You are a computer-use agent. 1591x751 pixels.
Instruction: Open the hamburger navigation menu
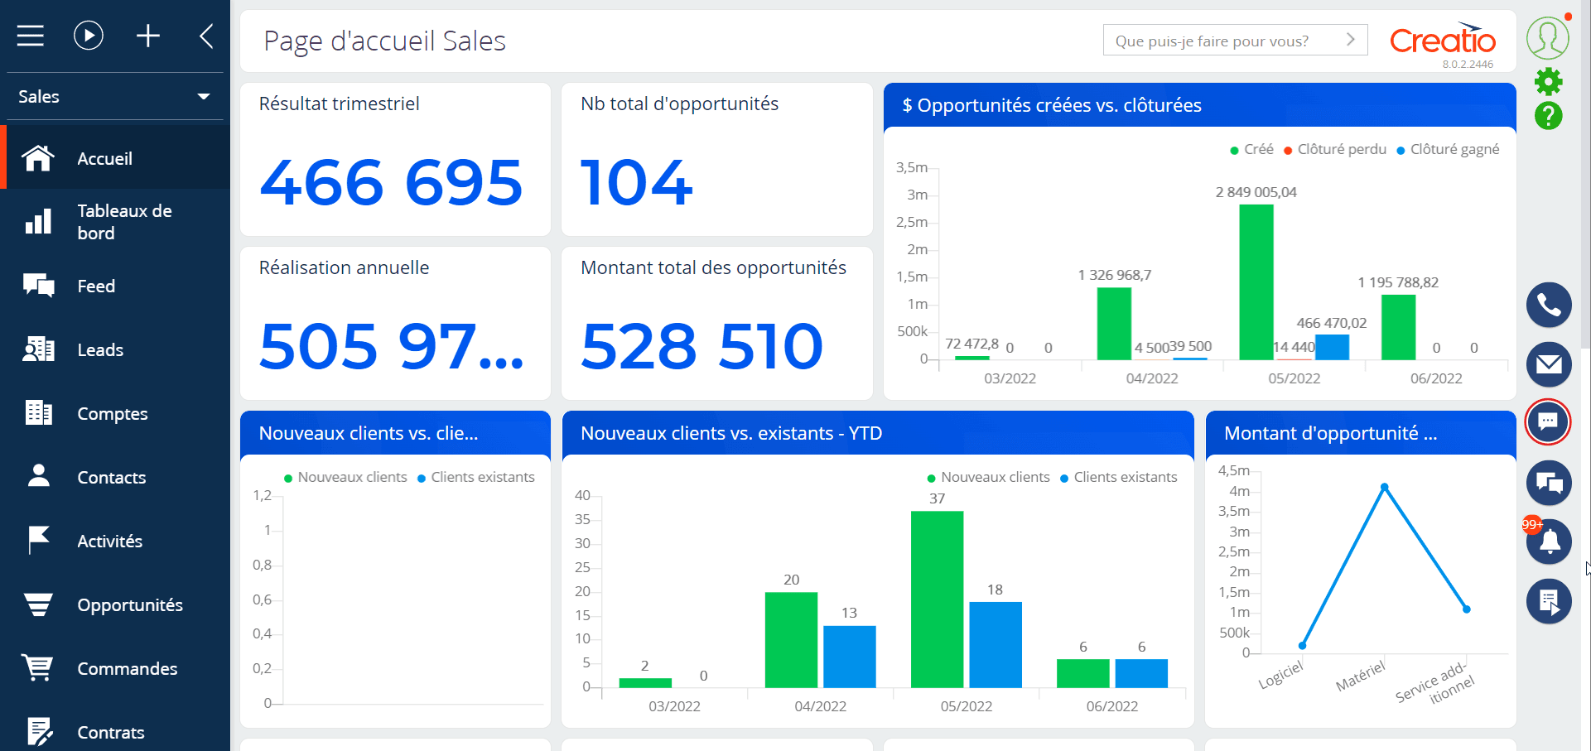tap(31, 36)
